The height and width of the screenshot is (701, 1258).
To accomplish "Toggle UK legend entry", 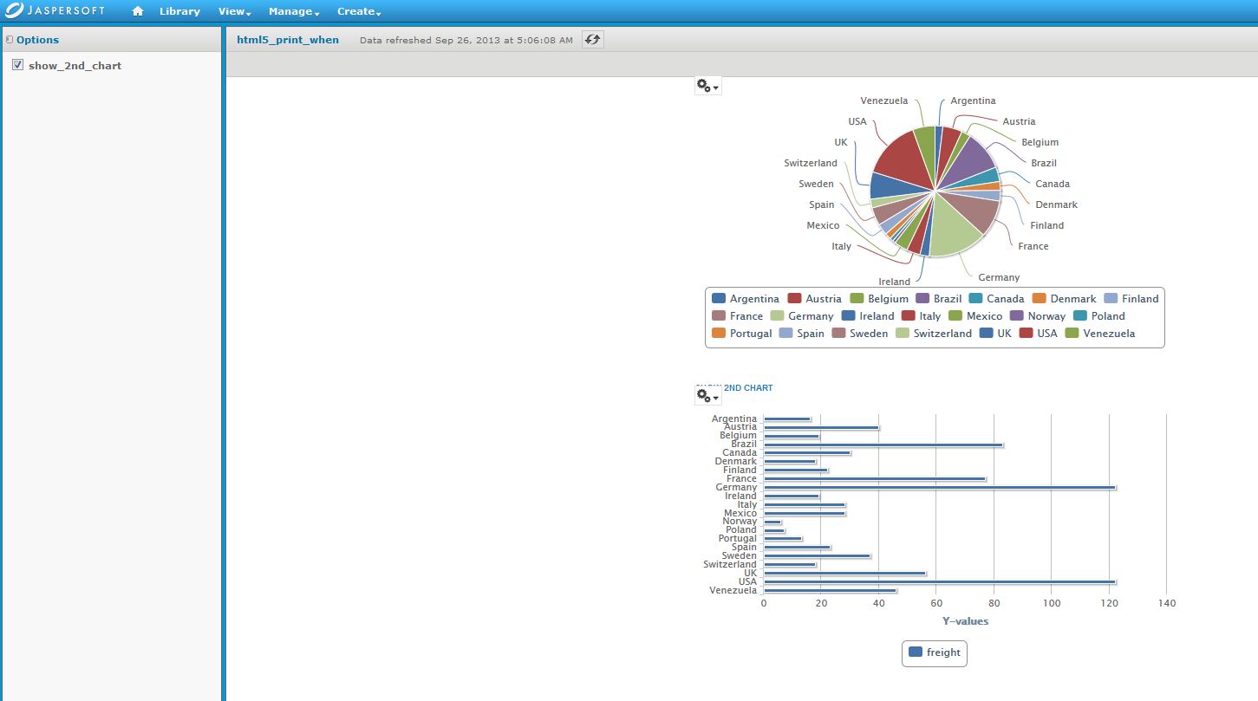I will [995, 333].
